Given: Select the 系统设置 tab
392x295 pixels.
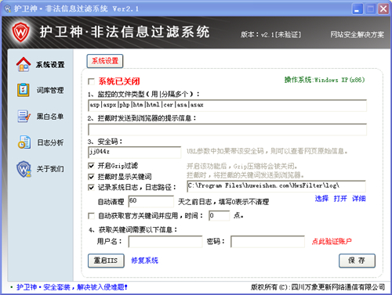Looking at the screenshot, I should point(105,61).
